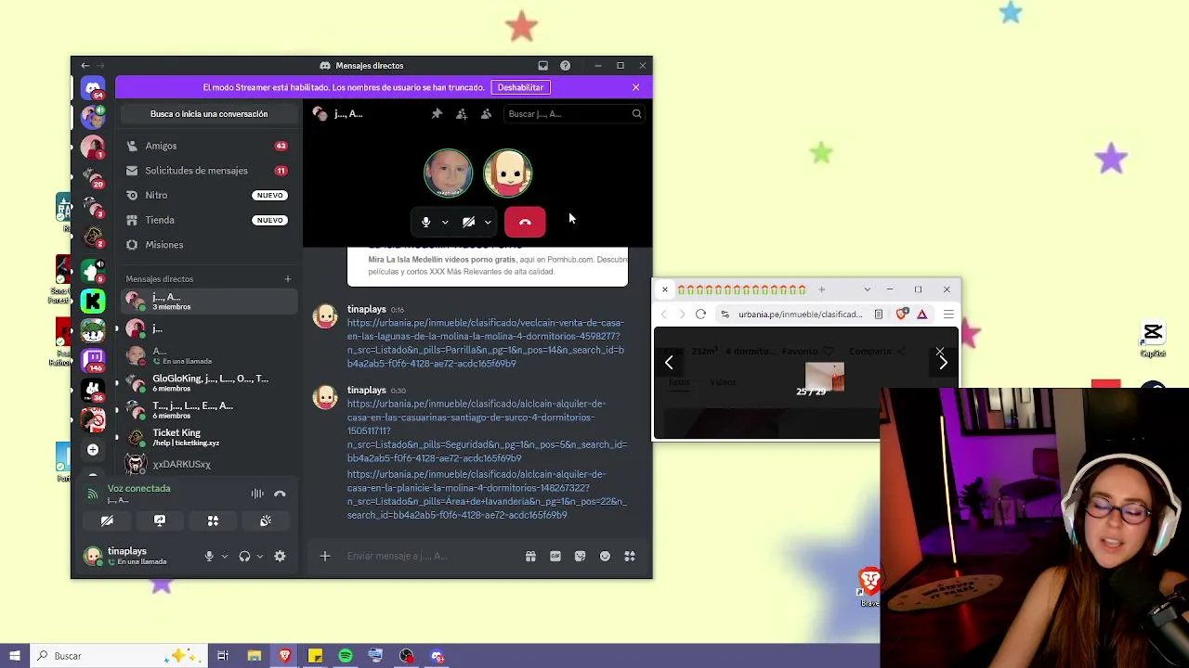1189x668 pixels.
Task: Open the las-casuarinas santiago-de-surco urbania link
Action: pos(487,430)
